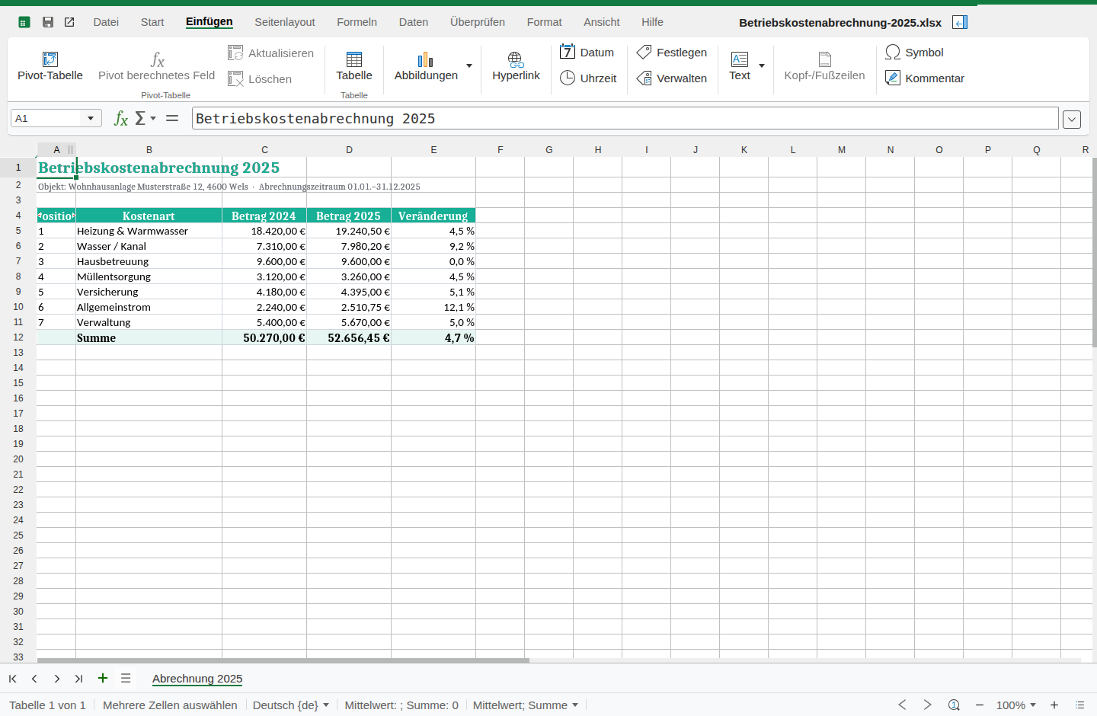The image size is (1097, 716).
Task: Click status bar left chevron
Action: [903, 705]
